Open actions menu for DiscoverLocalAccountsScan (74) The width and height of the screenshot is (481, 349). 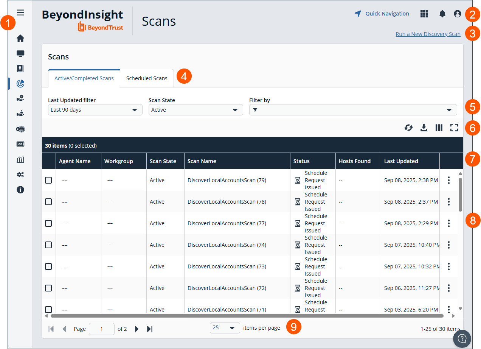pyautogui.click(x=449, y=245)
